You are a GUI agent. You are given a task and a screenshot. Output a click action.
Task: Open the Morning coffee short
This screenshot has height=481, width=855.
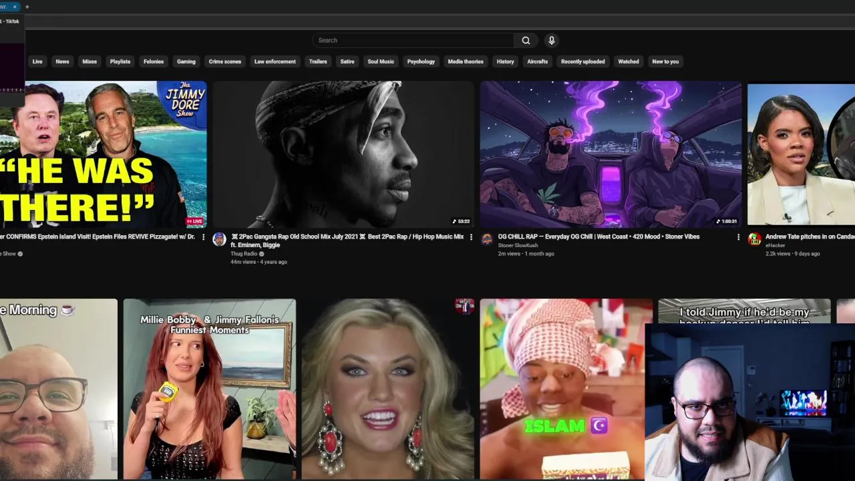[x=59, y=389]
